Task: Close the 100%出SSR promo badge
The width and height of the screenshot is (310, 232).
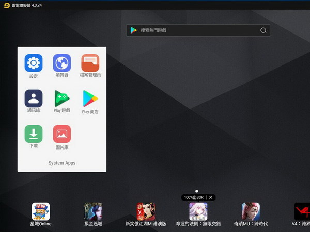Action: point(210,197)
